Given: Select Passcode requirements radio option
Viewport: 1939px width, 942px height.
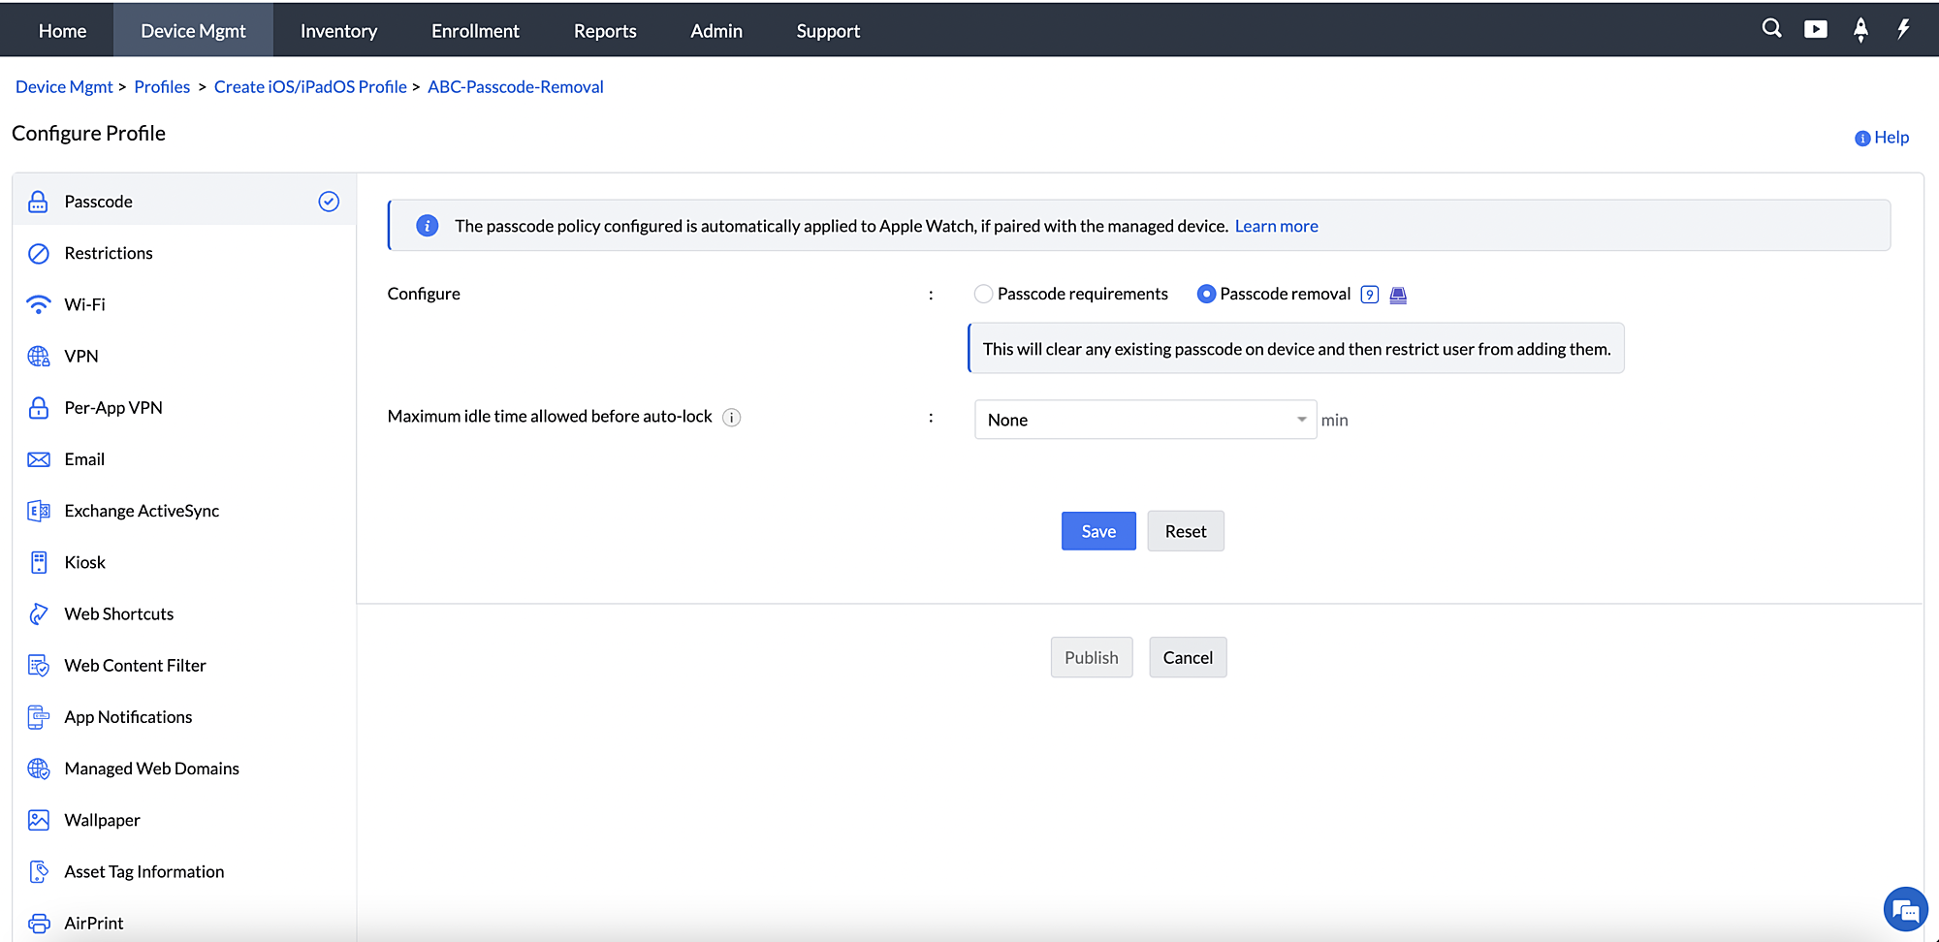Looking at the screenshot, I should click(x=983, y=294).
